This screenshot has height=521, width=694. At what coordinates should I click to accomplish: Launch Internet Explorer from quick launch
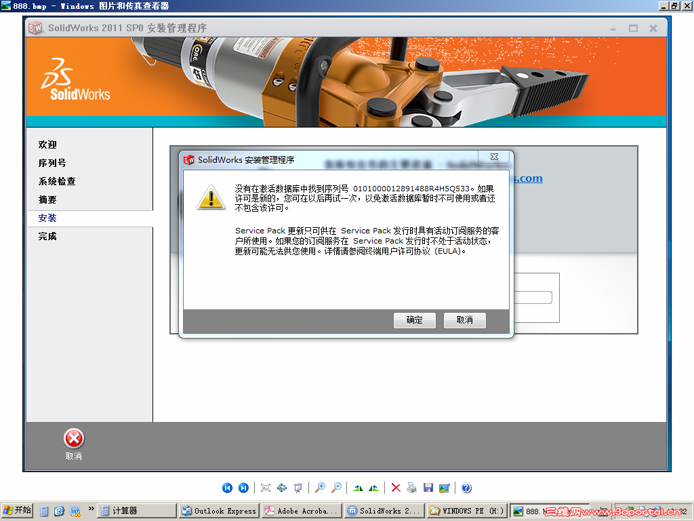coord(59,511)
